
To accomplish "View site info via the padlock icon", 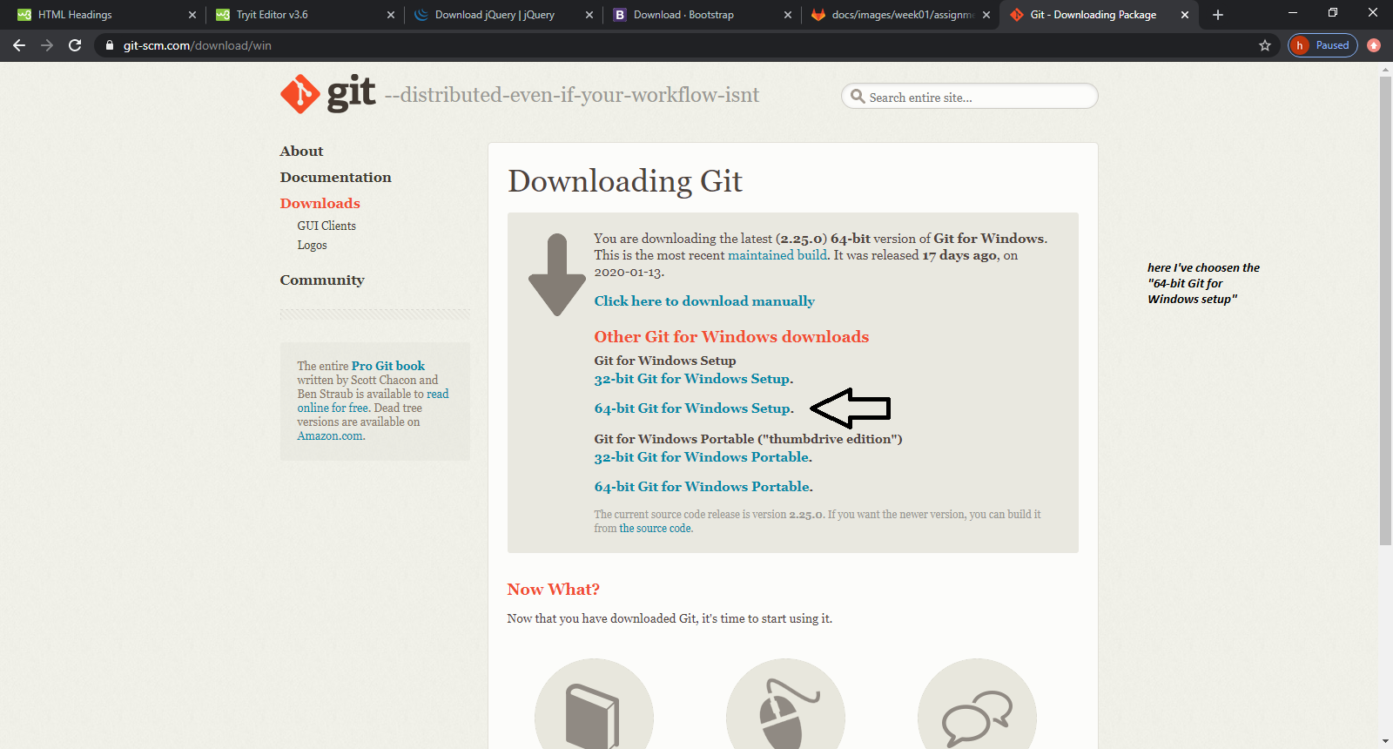I will tap(109, 45).
